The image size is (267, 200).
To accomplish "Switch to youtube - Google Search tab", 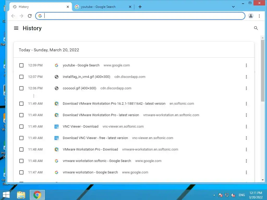I will pyautogui.click(x=103, y=7).
